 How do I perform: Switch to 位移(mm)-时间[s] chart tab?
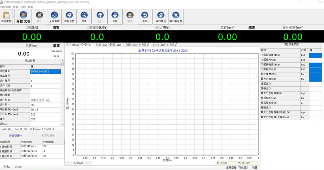click(x=165, y=45)
